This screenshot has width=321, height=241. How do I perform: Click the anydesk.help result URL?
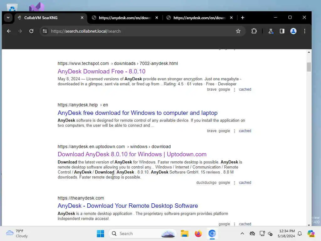pyautogui.click(x=83, y=105)
